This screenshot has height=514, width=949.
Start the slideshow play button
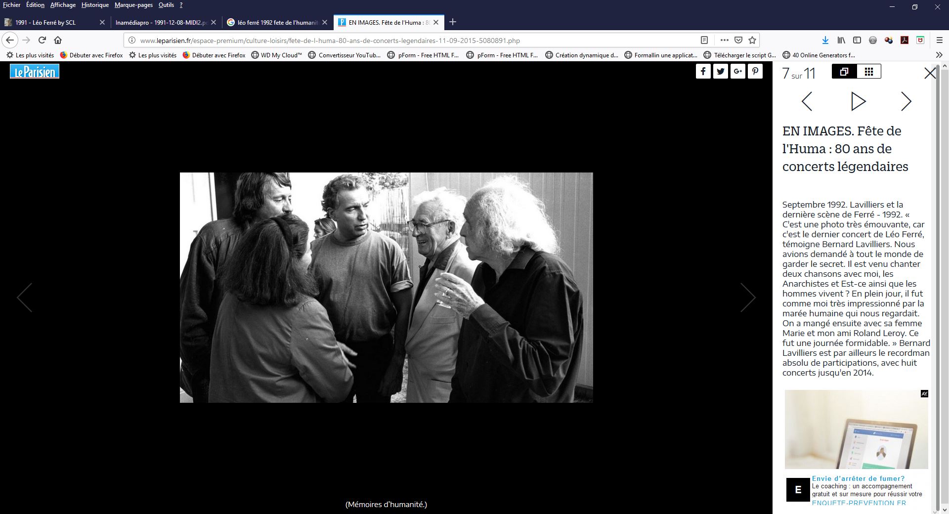click(858, 101)
